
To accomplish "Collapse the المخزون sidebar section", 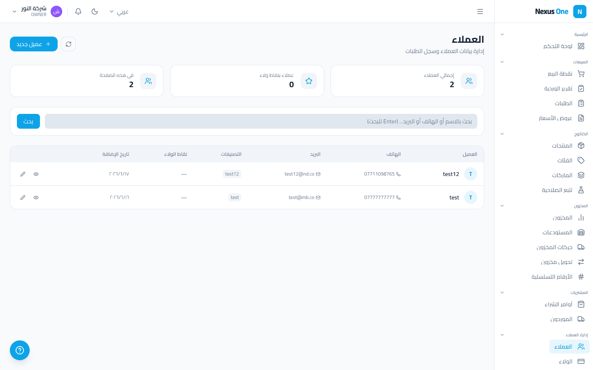I will coord(502,206).
